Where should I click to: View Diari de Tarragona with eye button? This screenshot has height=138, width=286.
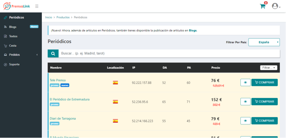pyautogui.click(x=245, y=121)
